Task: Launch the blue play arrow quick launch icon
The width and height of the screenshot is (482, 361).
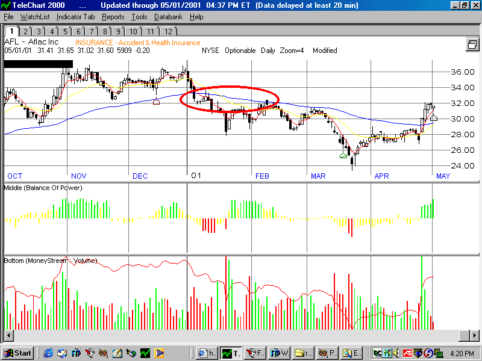Action: [159, 353]
